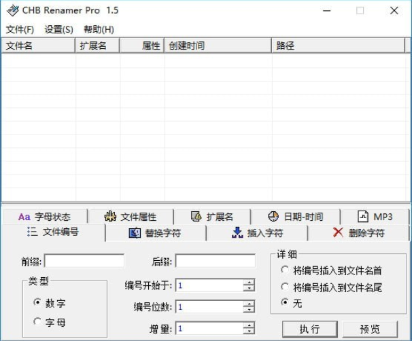Click in the 后缀 input field
Screen dimensions: 412x341
(x=216, y=261)
